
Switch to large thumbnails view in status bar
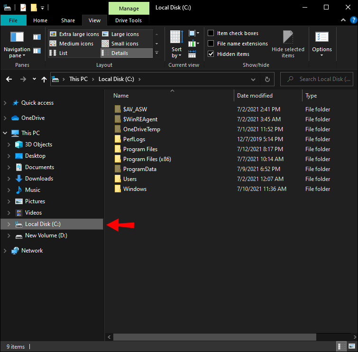352,346
